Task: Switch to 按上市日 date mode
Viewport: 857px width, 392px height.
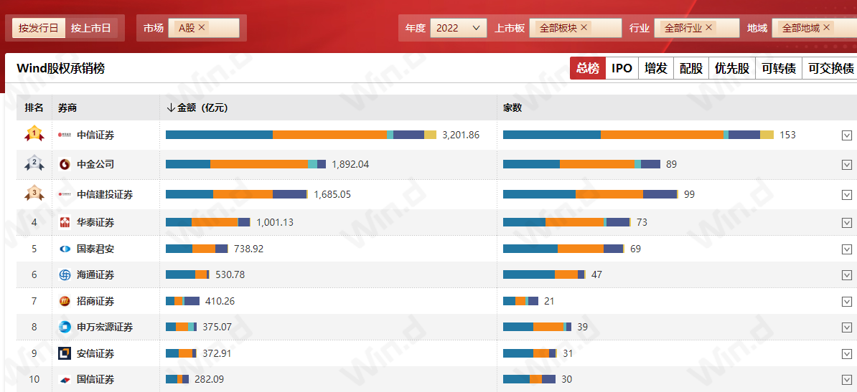Action: coord(91,28)
